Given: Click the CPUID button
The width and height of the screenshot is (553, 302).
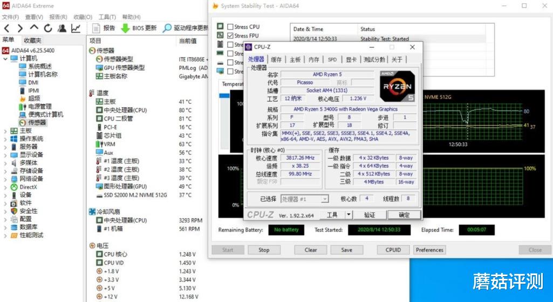Looking at the screenshot, I should (393, 250).
